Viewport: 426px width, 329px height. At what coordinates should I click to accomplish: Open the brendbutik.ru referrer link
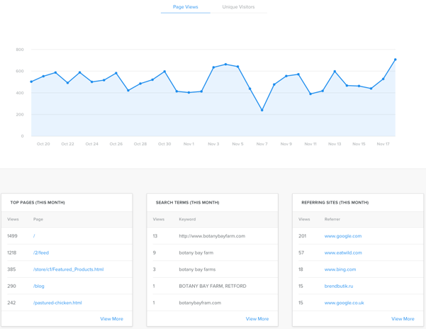pyautogui.click(x=339, y=286)
